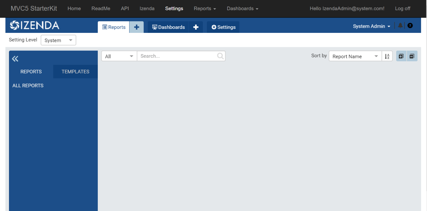This screenshot has width=427, height=211.
Task: Toggle A-Z sort order icon
Action: (x=387, y=56)
